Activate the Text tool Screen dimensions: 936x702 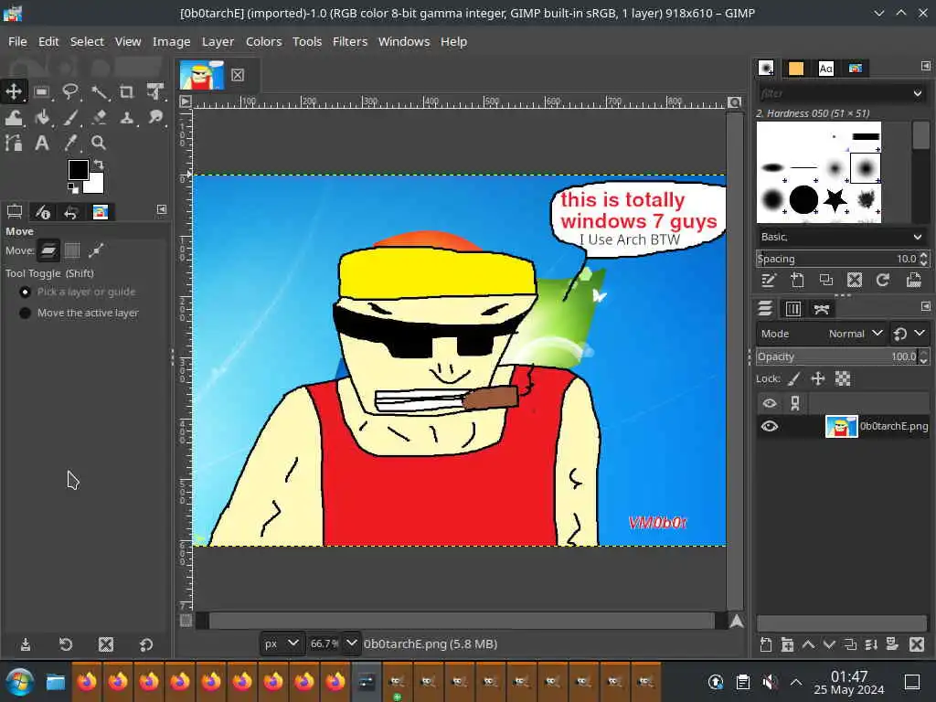(x=42, y=143)
